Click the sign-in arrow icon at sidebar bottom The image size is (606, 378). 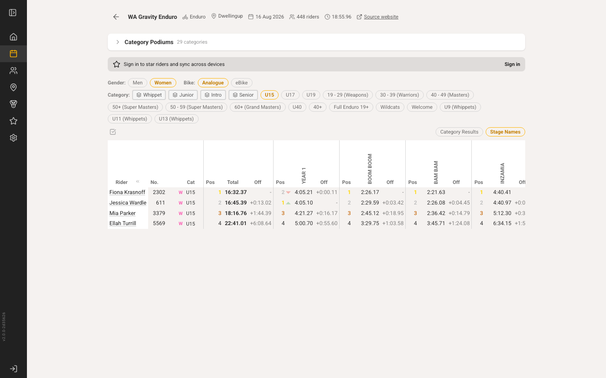coord(13,369)
